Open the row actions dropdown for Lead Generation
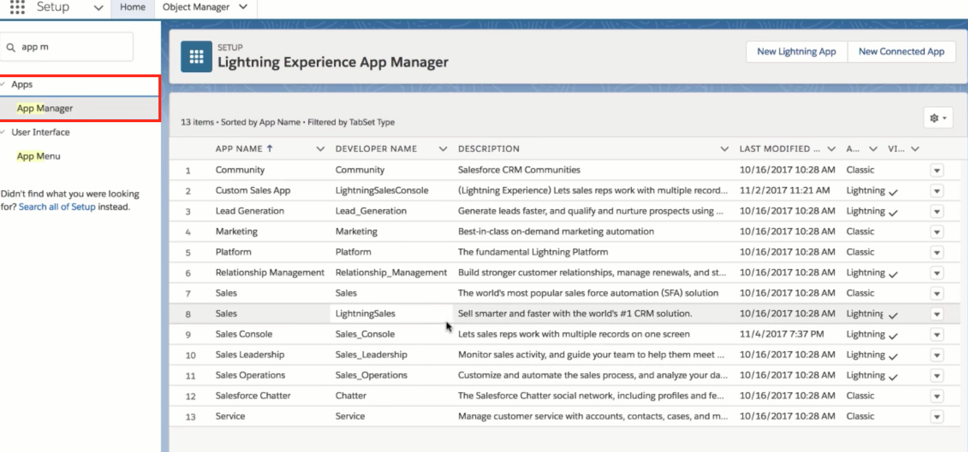Image resolution: width=968 pixels, height=452 pixels. [x=937, y=212]
